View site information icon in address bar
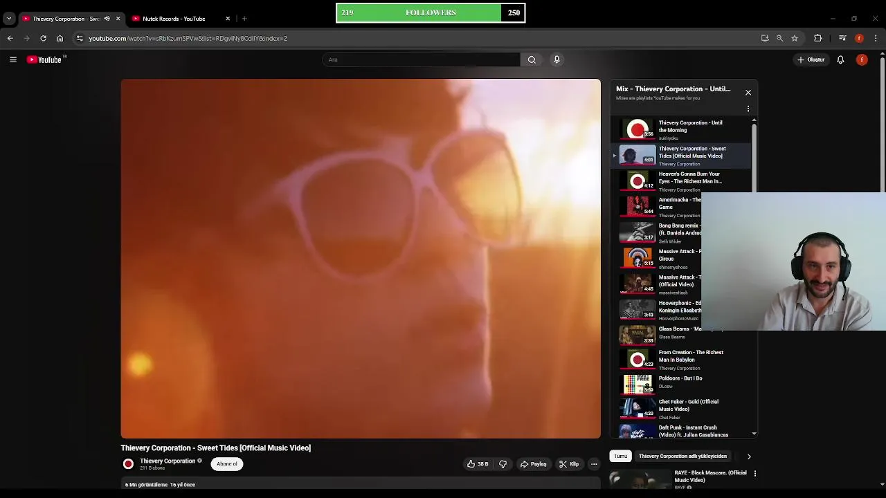886x498 pixels. tap(80, 38)
